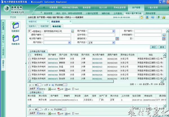Screen dimensions: 169x117
Task: Open the 档案接收 sidebar icon
Action: point(15,25)
